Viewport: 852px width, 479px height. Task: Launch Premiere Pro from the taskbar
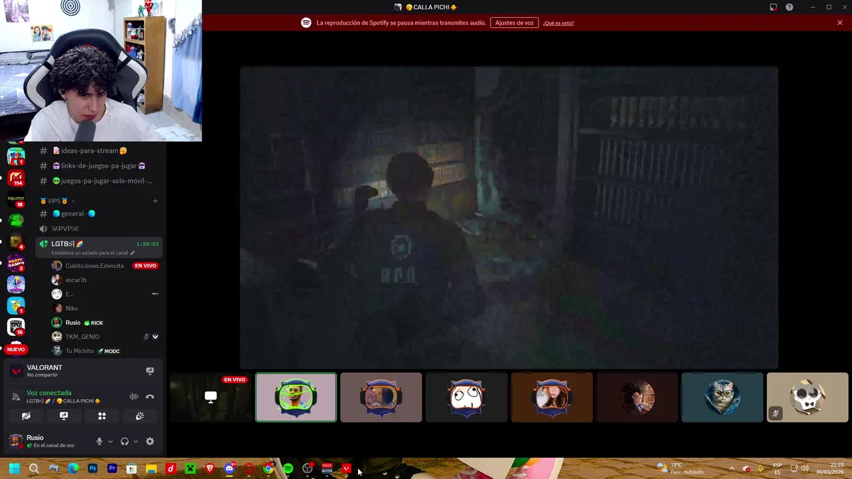point(112,468)
